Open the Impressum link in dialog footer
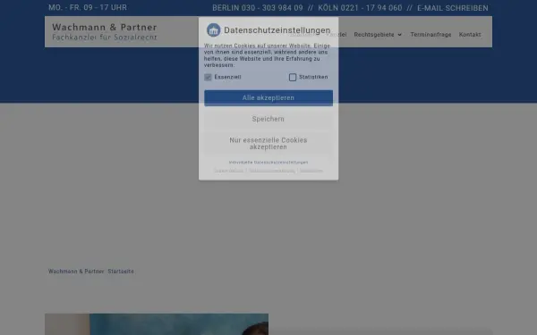 pos(311,171)
